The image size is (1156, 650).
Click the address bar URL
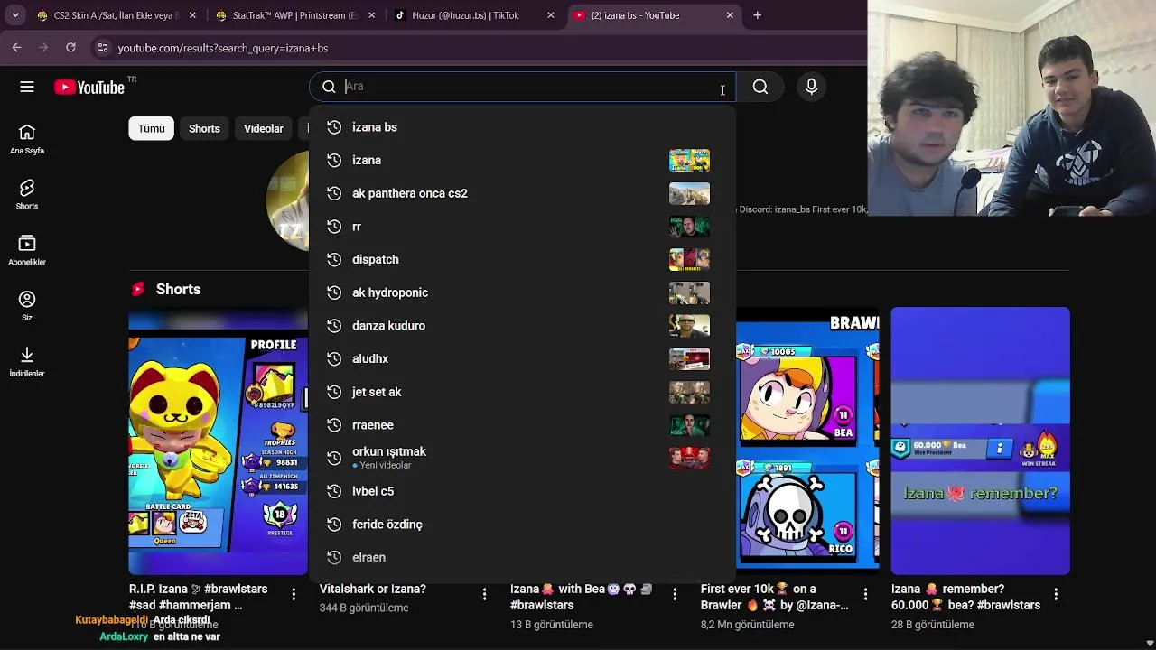(222, 48)
